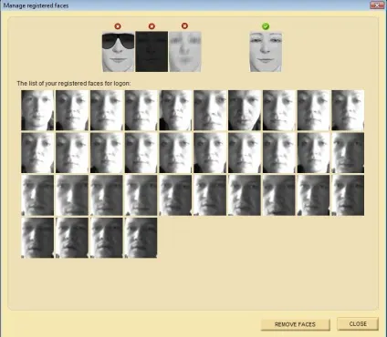This screenshot has width=387, height=337.
Task: Click the REMOVE FACES button
Action: point(295,324)
